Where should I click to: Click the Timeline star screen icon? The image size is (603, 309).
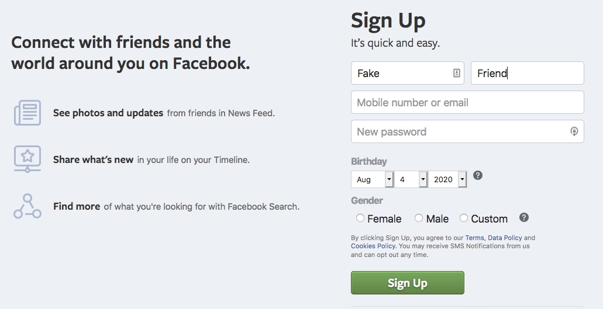[x=27, y=159]
